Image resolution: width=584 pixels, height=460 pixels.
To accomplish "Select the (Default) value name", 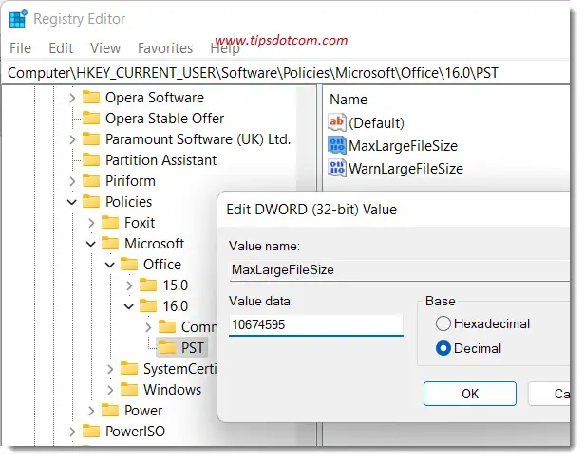I will point(377,123).
